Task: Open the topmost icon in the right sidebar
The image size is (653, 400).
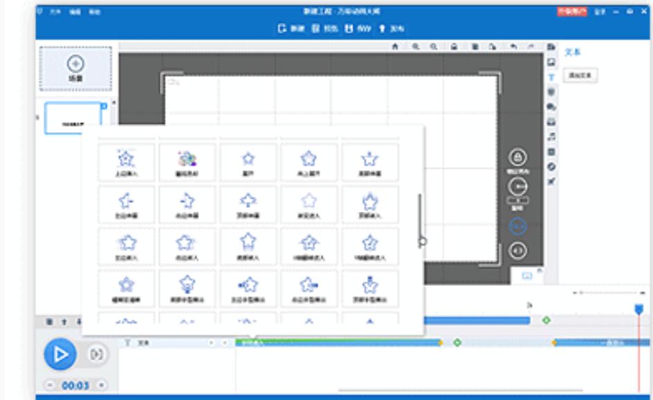Action: pos(551,46)
